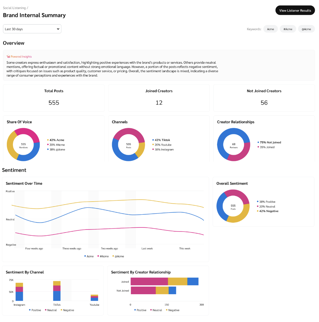Toggle the 42% Negative legend entry
Viewport: 319px width, 322px height.
tap(267, 211)
